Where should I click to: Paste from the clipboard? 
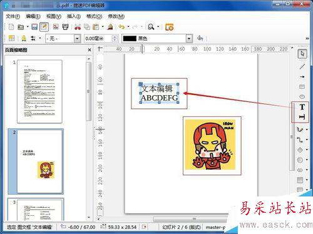pyautogui.click(x=96, y=27)
